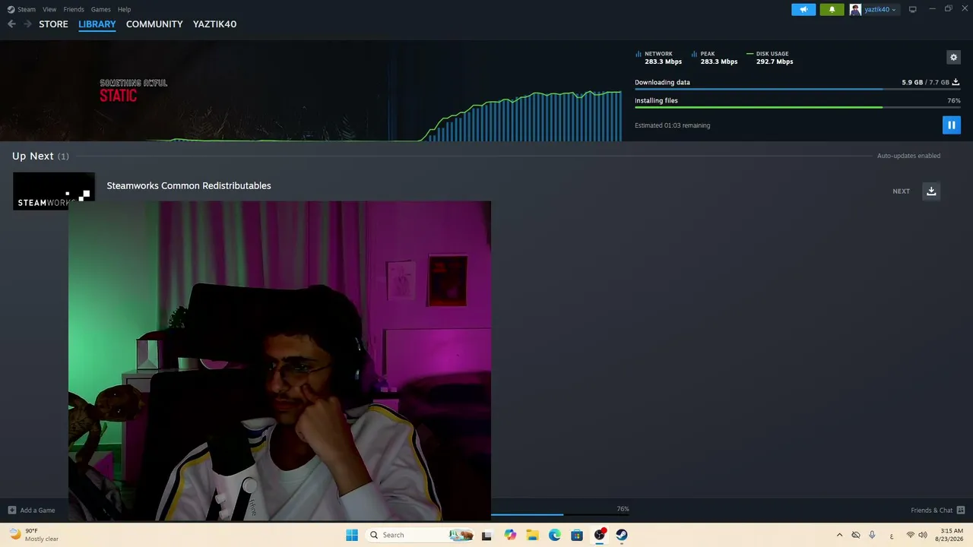
Task: Open File Explorer from the taskbar
Action: click(532, 535)
